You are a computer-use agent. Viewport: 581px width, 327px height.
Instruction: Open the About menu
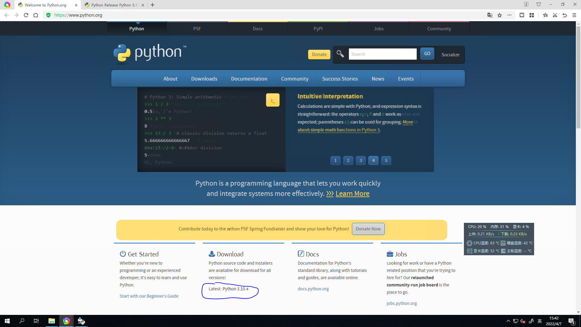[x=170, y=79]
